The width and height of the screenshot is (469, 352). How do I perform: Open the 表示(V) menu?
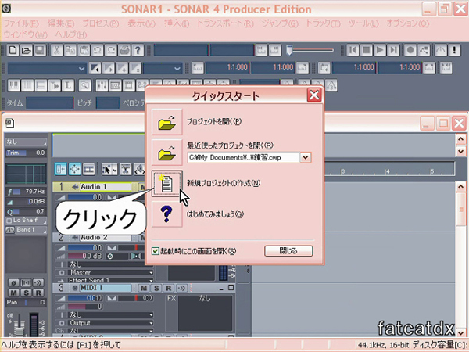(x=141, y=23)
